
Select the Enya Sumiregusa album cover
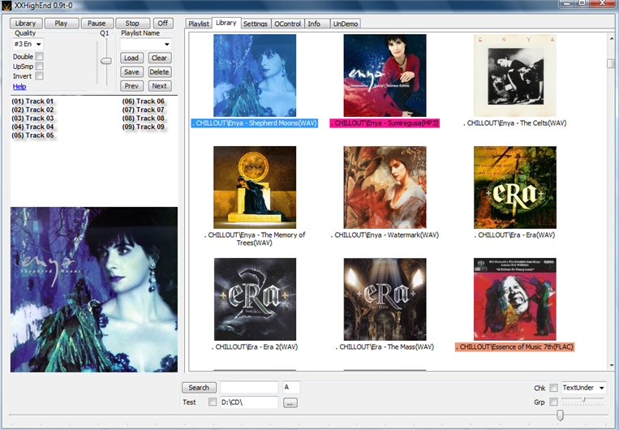pos(385,75)
